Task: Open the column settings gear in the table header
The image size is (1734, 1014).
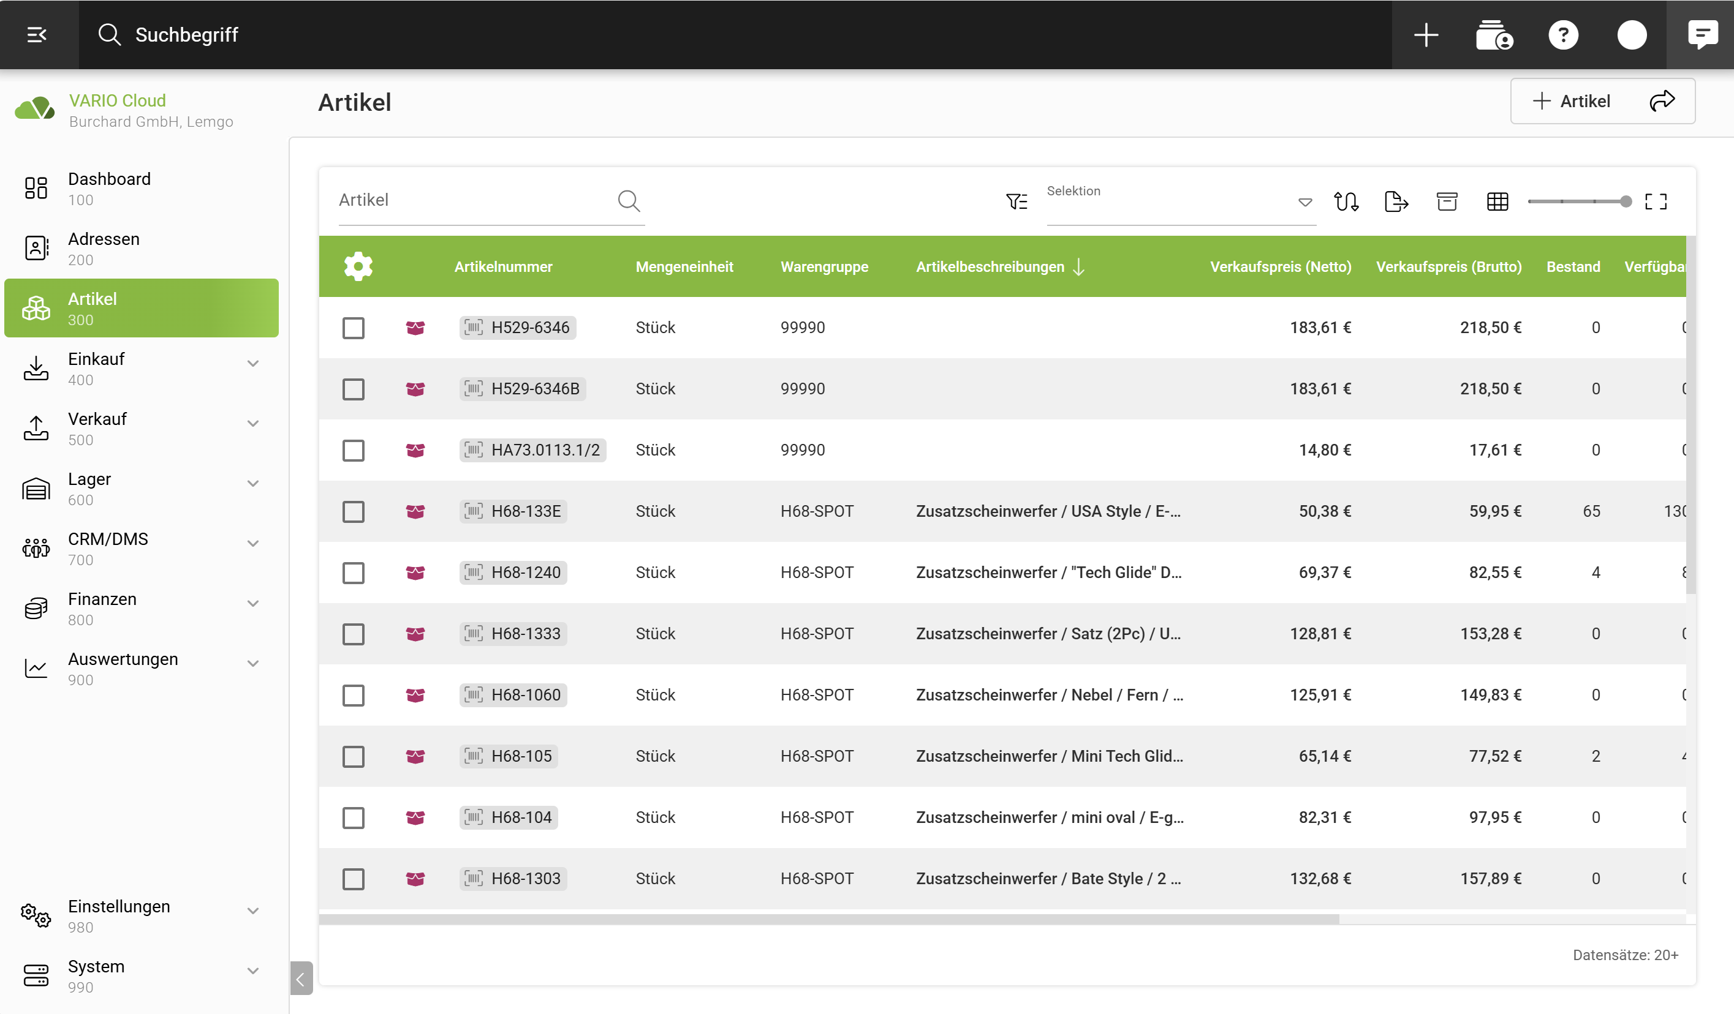Action: (358, 266)
